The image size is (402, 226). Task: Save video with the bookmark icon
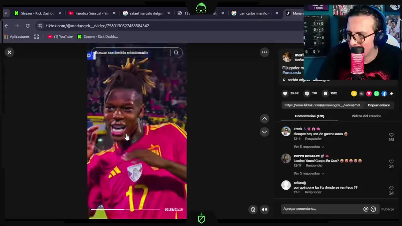(x=326, y=94)
